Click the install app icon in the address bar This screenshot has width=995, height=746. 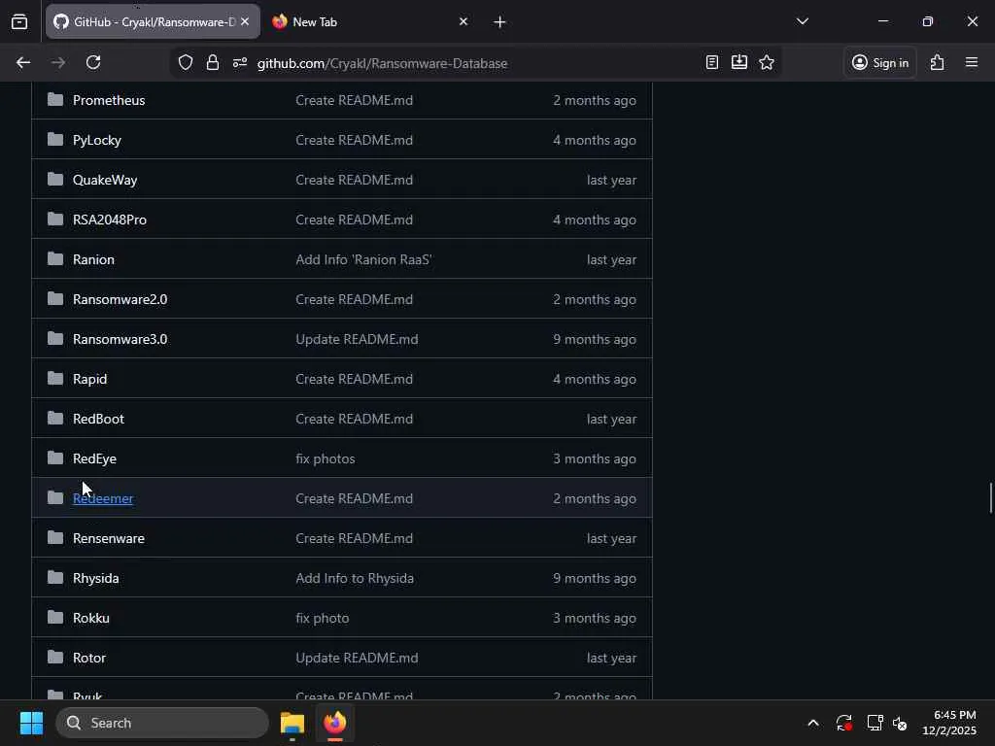coord(739,62)
